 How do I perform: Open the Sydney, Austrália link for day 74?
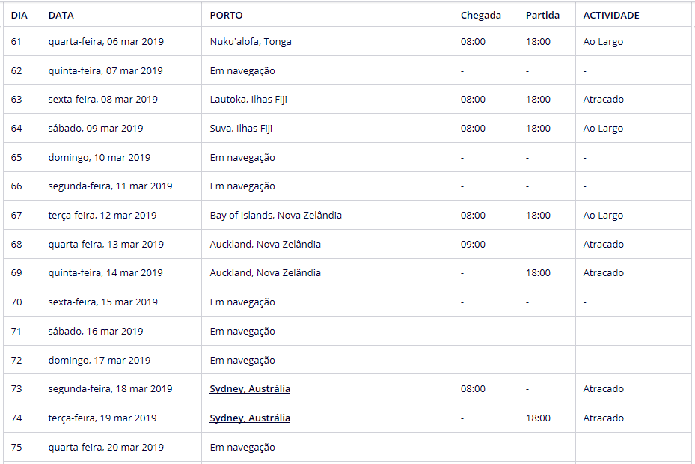[x=250, y=418]
